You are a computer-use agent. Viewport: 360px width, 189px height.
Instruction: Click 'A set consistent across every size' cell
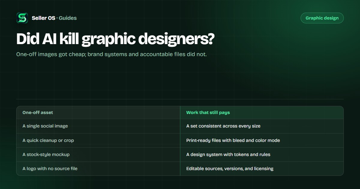click(262, 126)
